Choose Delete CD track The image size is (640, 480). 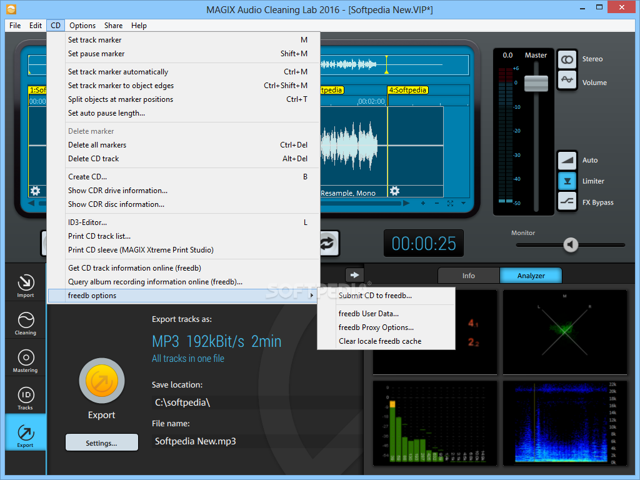click(x=182, y=159)
